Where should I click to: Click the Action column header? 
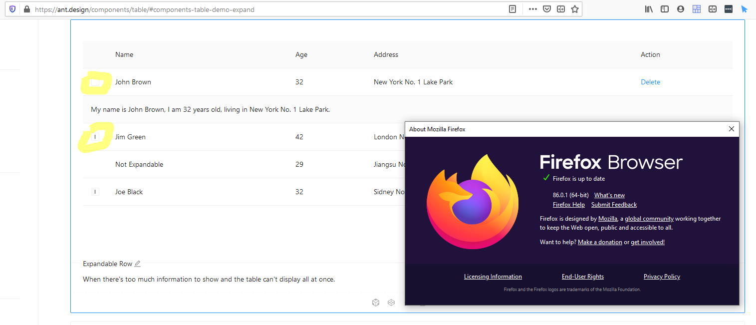click(650, 54)
